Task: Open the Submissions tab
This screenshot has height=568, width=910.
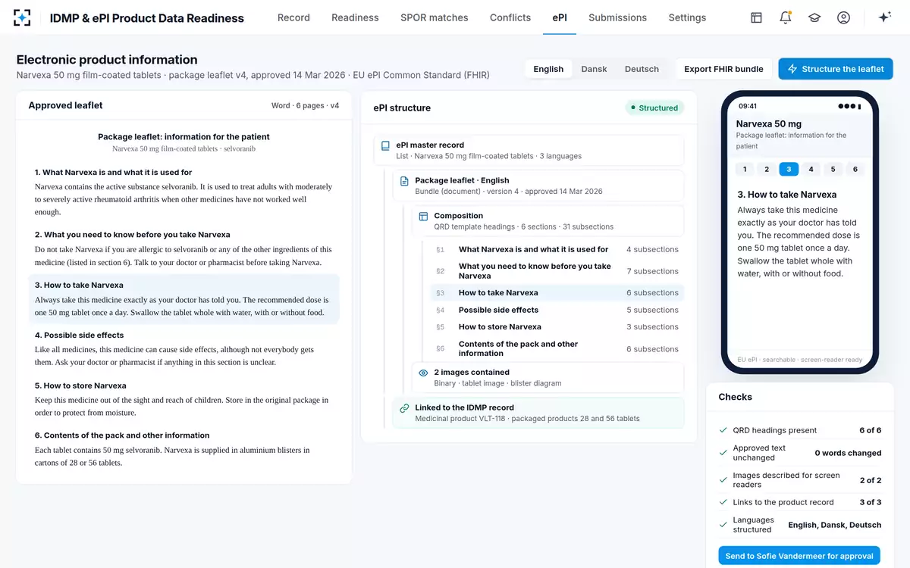Action: click(617, 17)
